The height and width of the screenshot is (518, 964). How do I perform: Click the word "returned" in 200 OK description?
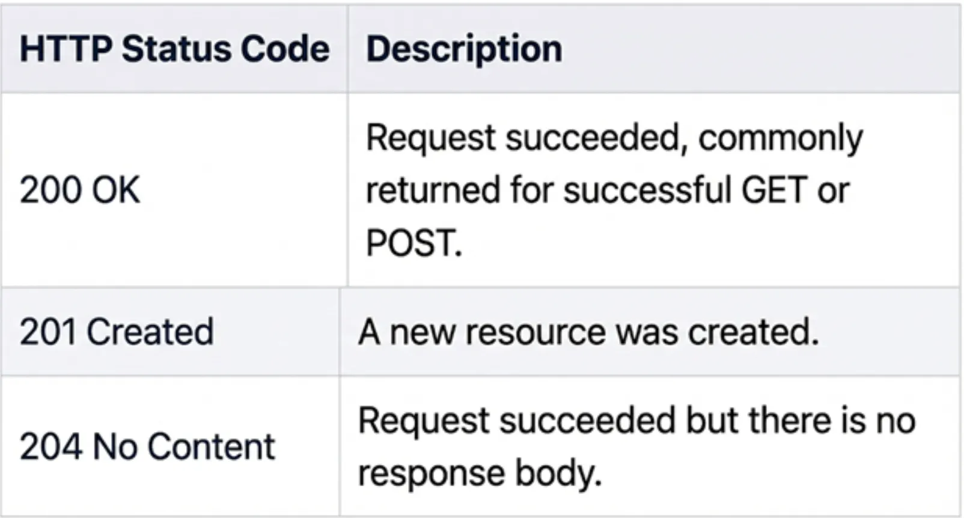[433, 190]
